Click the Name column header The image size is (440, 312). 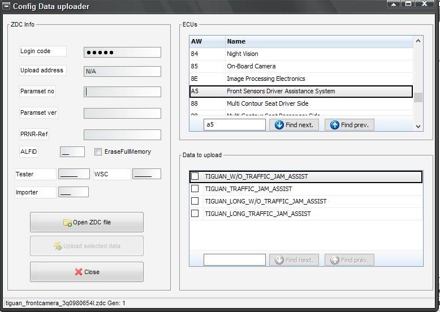(x=319, y=41)
